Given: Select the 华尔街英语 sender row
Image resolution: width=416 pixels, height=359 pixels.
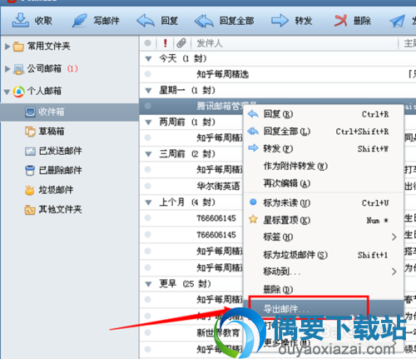Looking at the screenshot, I should point(218,186).
